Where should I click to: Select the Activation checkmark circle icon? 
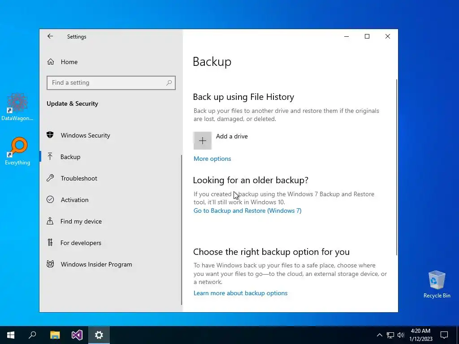pyautogui.click(x=50, y=199)
